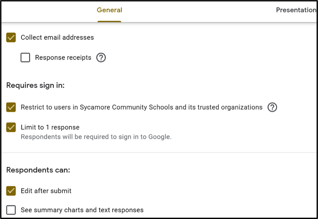This screenshot has width=318, height=219.
Task: Click the "Edit after submit" label text
Action: point(46,191)
